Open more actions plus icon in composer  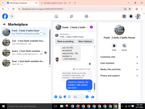coord(56,97)
